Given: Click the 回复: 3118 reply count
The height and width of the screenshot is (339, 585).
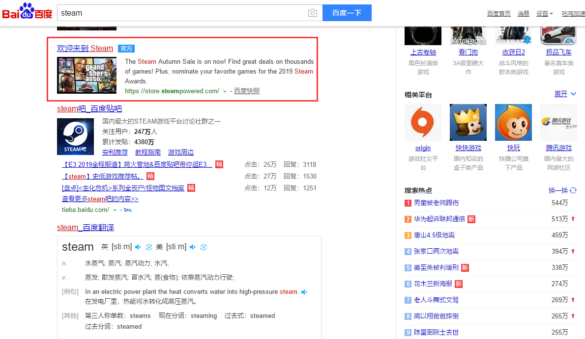Looking at the screenshot, I should [x=300, y=165].
